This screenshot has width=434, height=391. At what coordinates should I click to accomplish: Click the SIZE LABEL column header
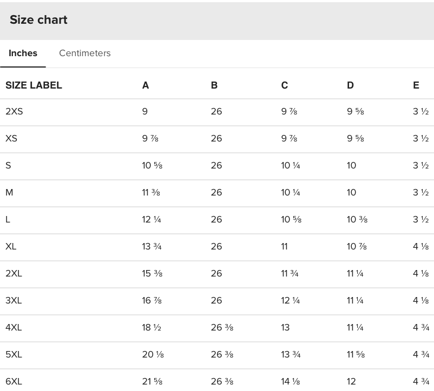pyautogui.click(x=34, y=85)
